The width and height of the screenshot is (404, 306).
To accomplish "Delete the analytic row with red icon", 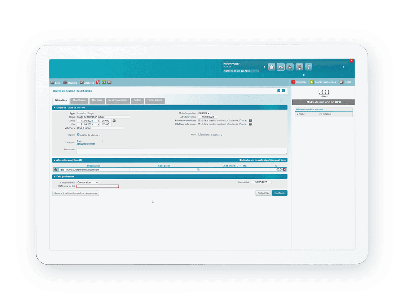I will coord(285,169).
